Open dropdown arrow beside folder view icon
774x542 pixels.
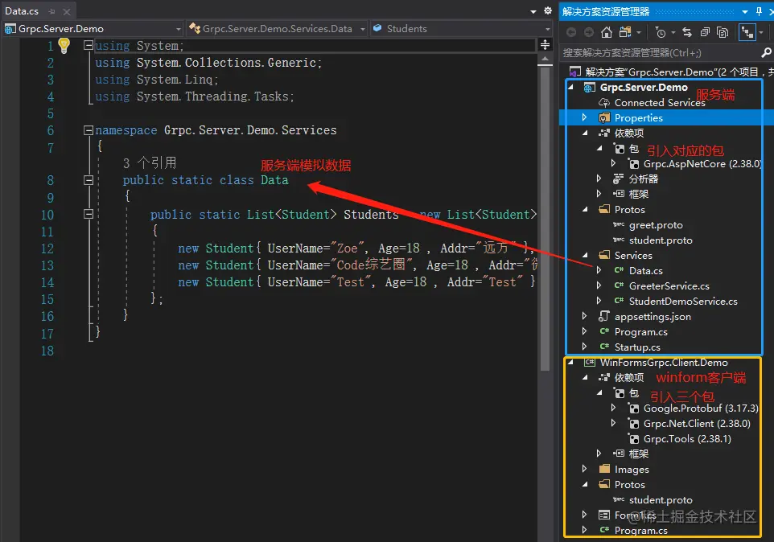639,32
